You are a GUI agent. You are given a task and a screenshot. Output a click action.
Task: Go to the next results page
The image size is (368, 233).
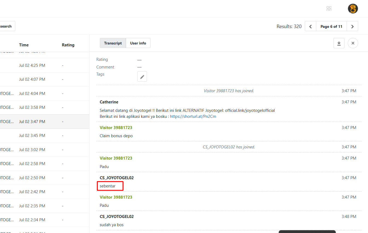tap(352, 26)
